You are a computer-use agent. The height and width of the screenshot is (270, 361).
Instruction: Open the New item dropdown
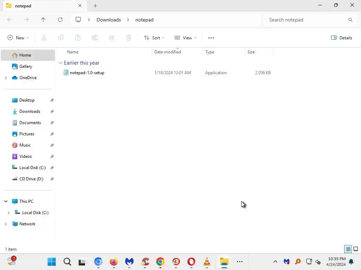(18, 38)
